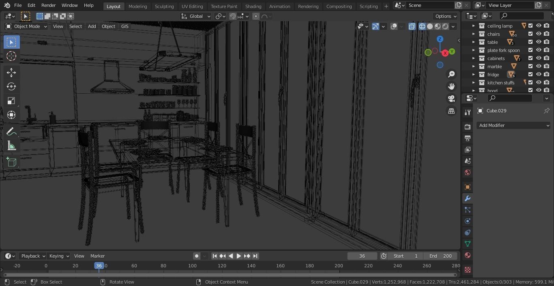Image resolution: width=554 pixels, height=286 pixels.
Task: Open the viewport Options dropdown
Action: point(445,16)
